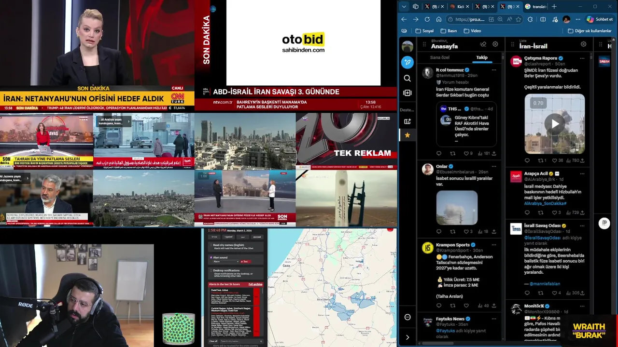Open the Full archive link
The height and width of the screenshot is (347, 618).
click(x=256, y=284)
